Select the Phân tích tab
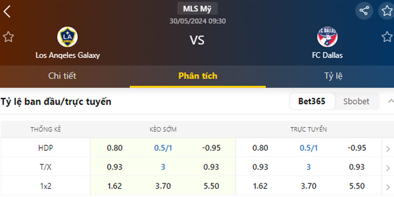 tap(197, 76)
